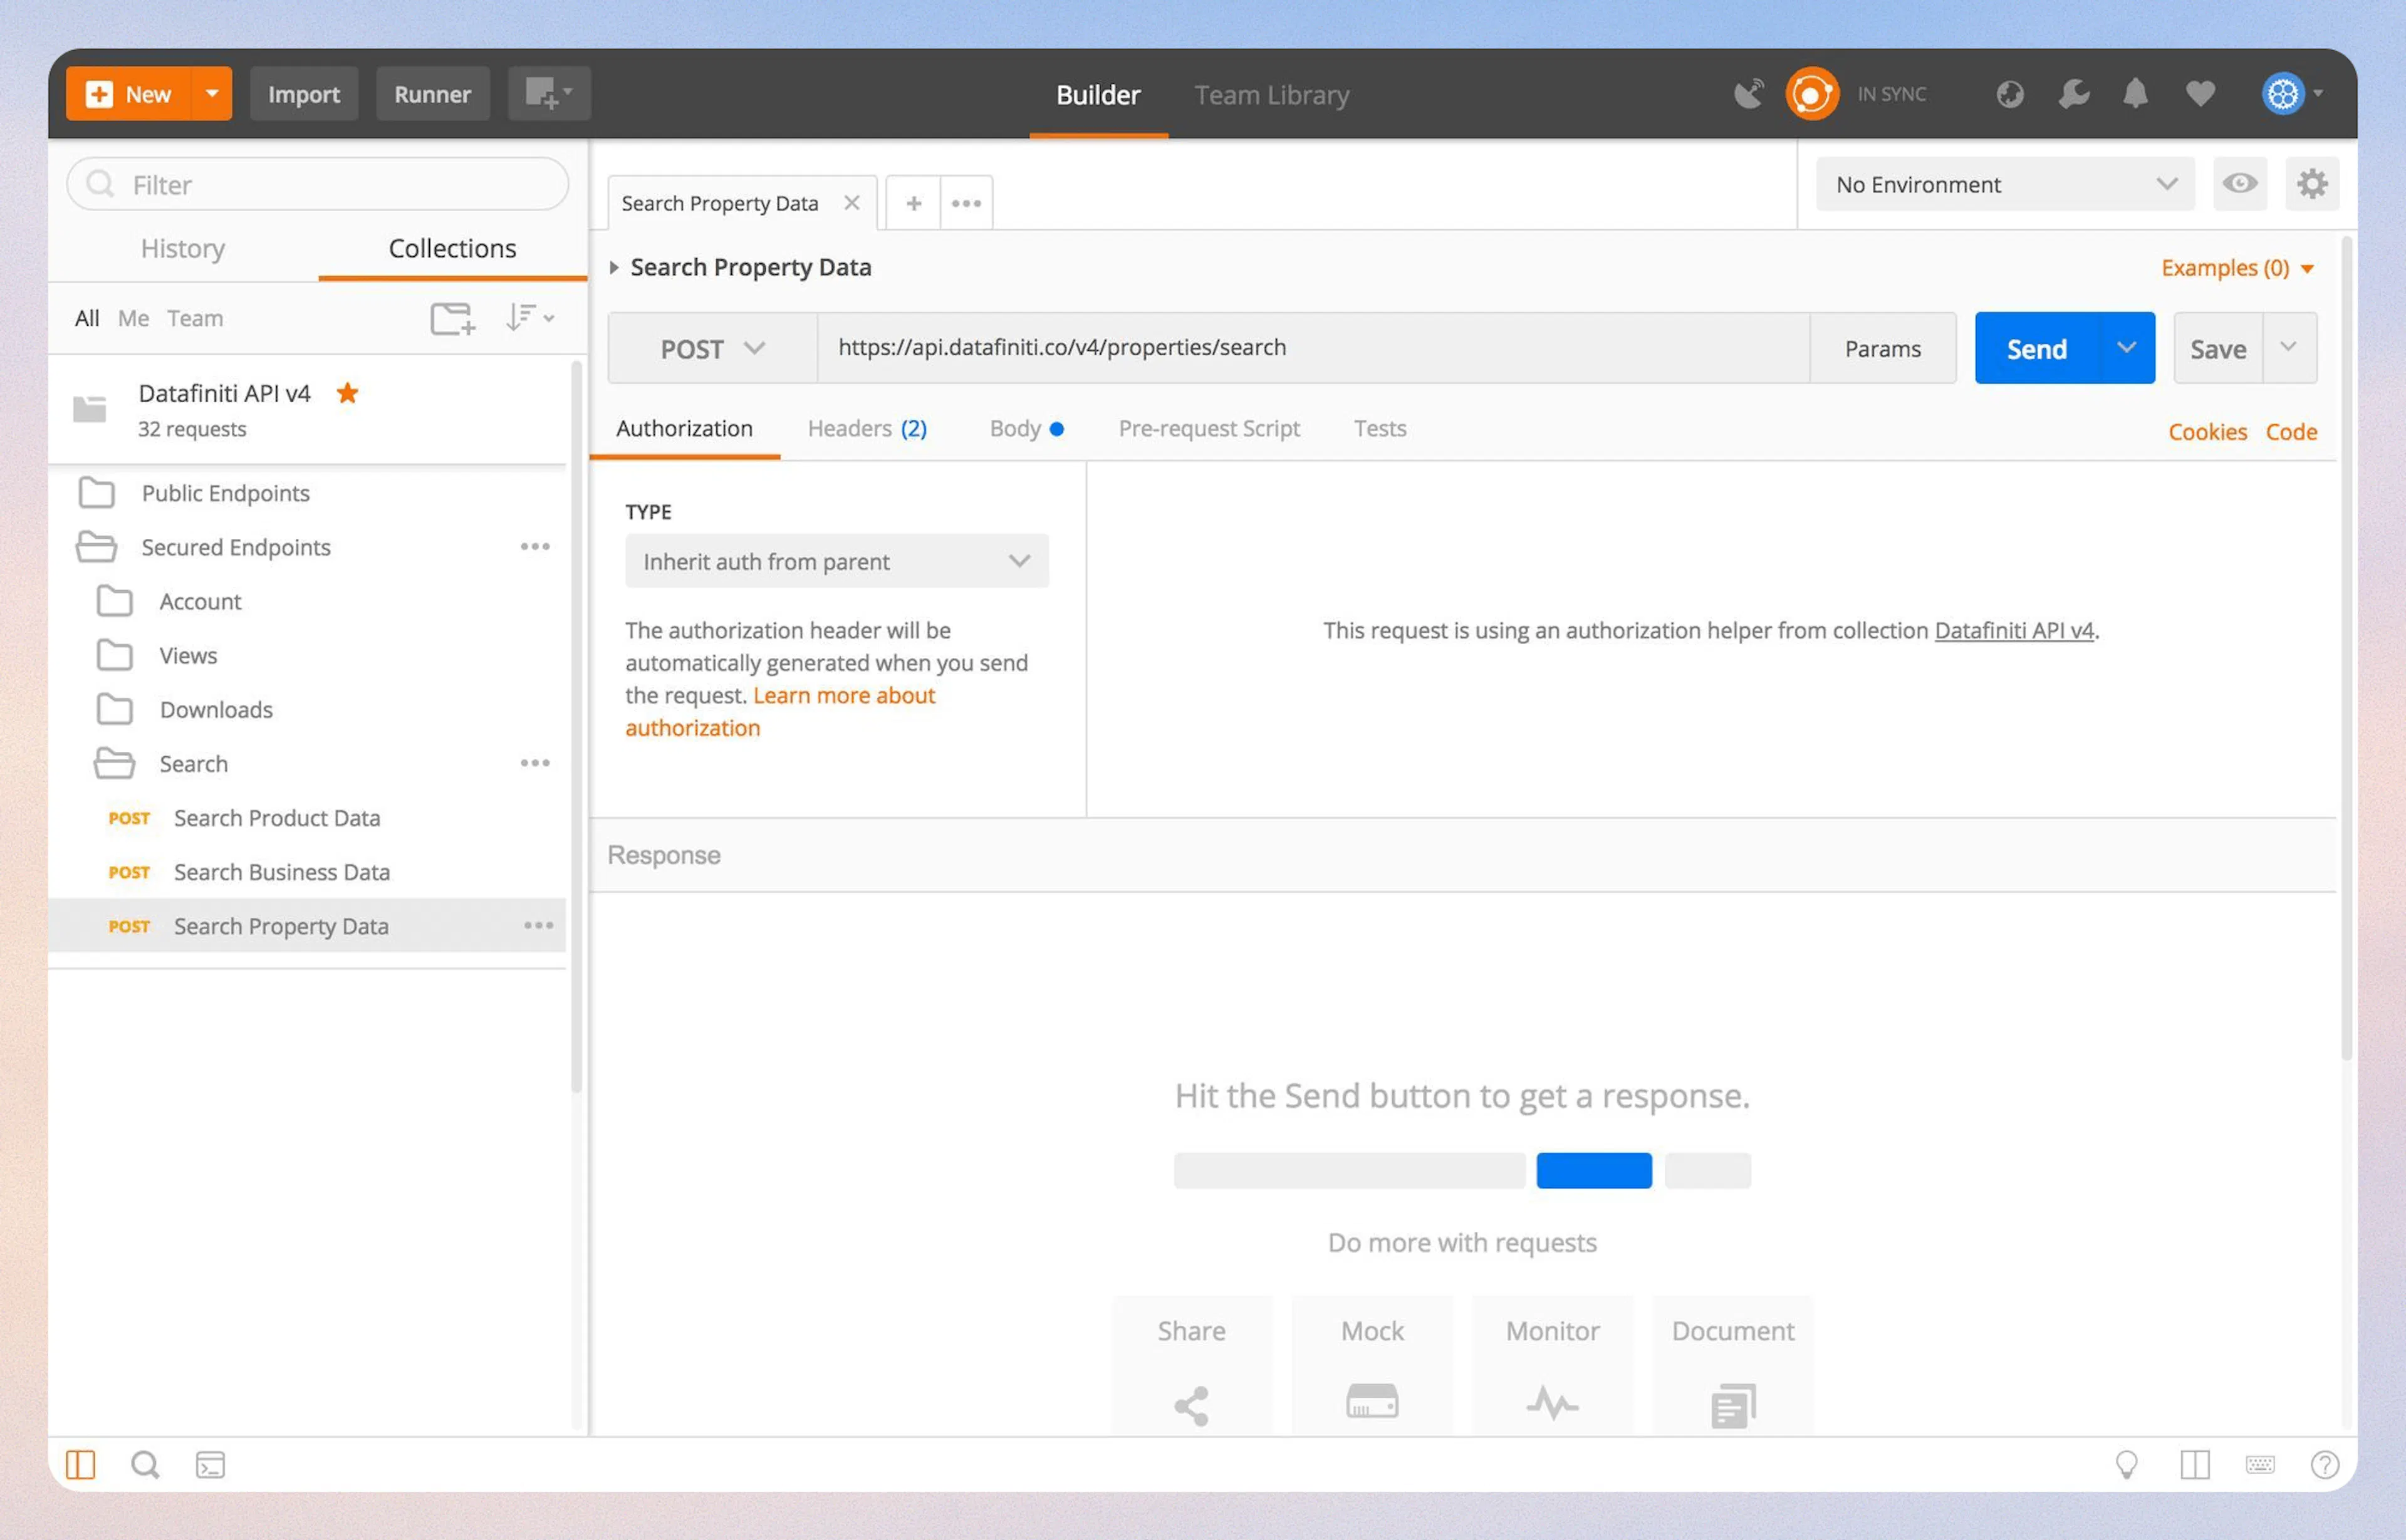Viewport: 2406px width, 1540px height.
Task: Toggle the sidebar with the bottom-left icon
Action: [82, 1464]
